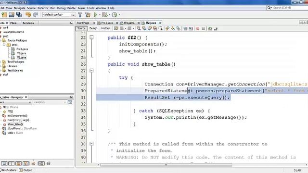Click the Clean and Build Project icon
This screenshot has width=308, height=173.
point(88,15)
